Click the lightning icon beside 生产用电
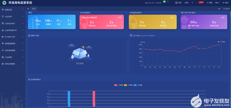The width and height of the screenshot is (231, 108). click(131, 35)
